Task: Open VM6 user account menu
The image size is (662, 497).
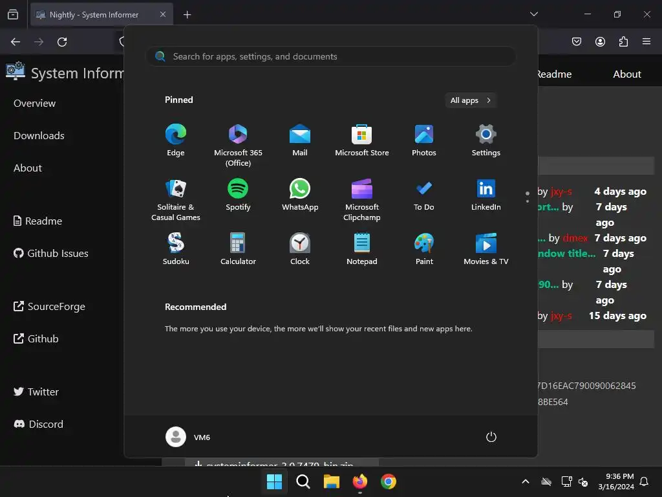Action: pyautogui.click(x=188, y=437)
